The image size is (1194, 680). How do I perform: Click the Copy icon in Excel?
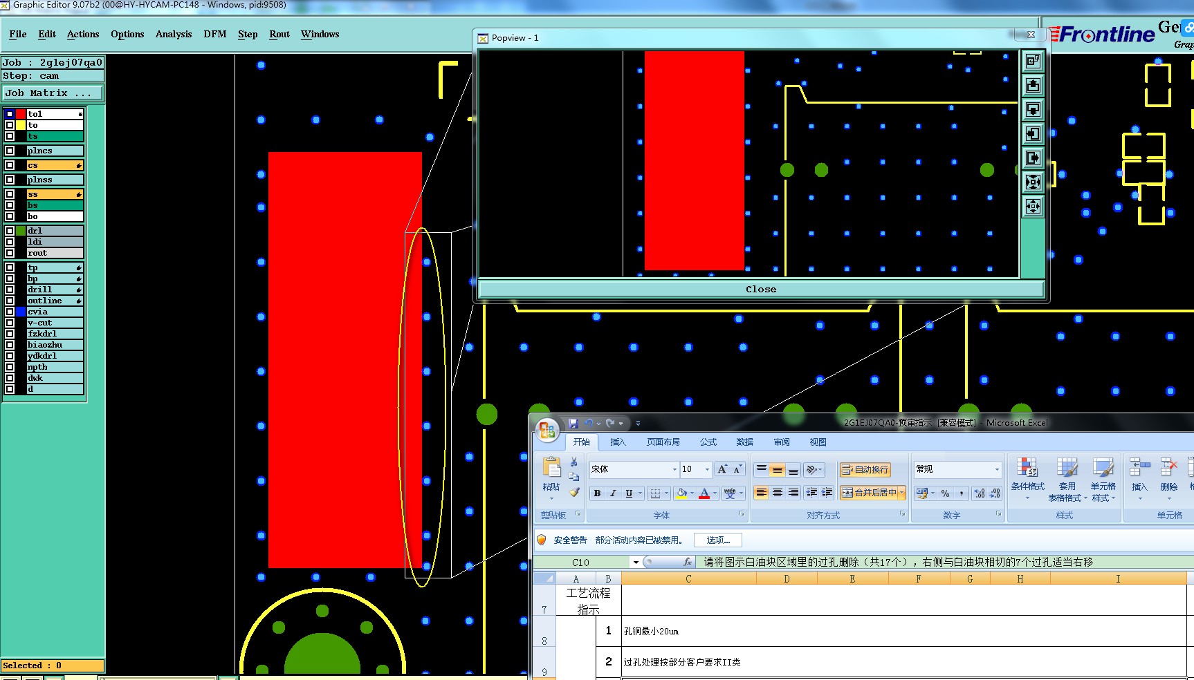(574, 477)
